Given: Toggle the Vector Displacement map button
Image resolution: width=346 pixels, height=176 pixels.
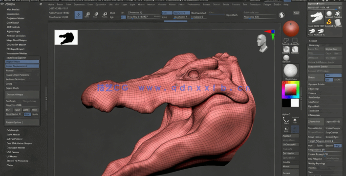Looking at the screenshot, I should [22, 66].
